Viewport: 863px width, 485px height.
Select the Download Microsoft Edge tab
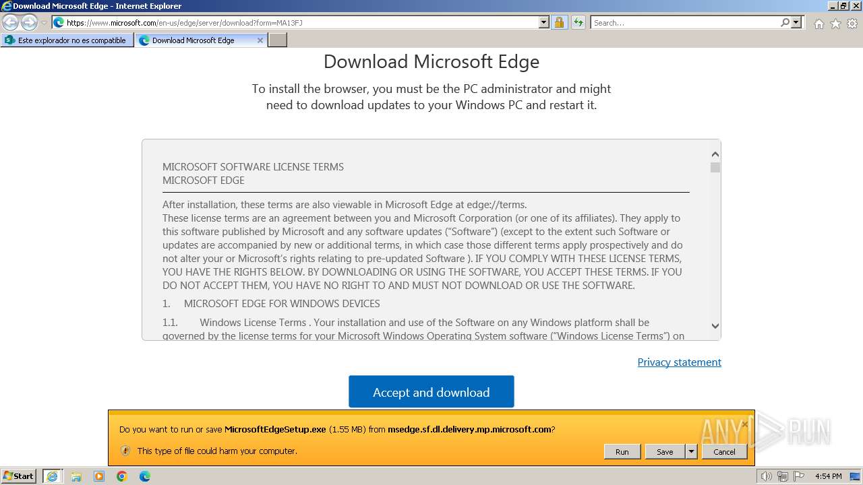click(193, 40)
